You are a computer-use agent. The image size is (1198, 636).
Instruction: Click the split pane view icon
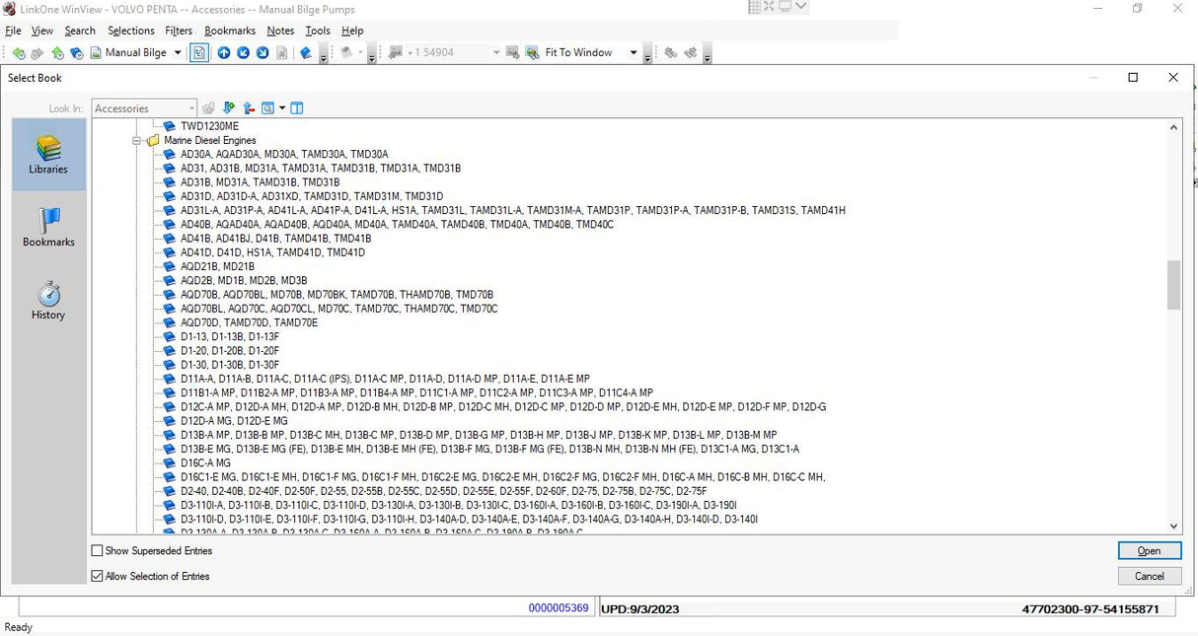(297, 108)
